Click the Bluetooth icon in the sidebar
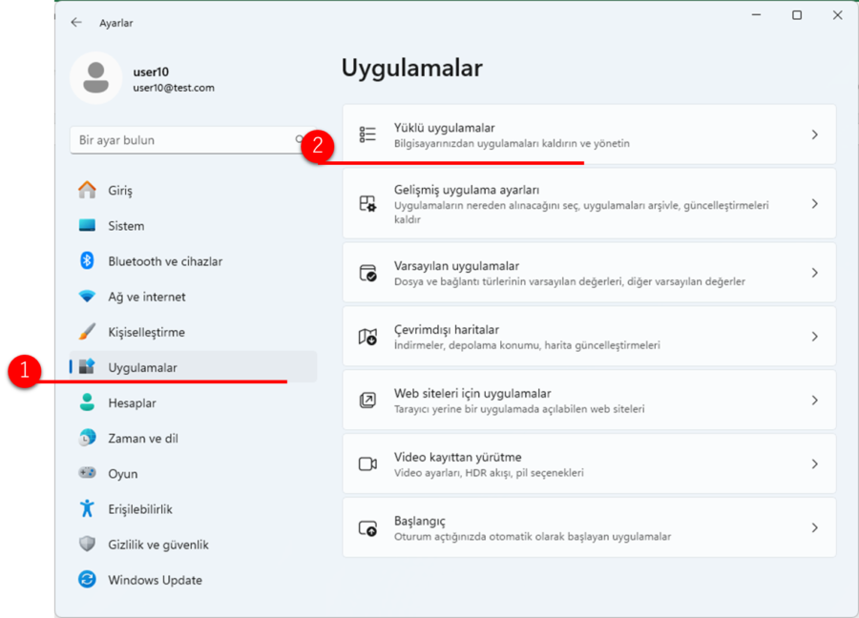Screen dimensions: 859x618 click(87, 260)
